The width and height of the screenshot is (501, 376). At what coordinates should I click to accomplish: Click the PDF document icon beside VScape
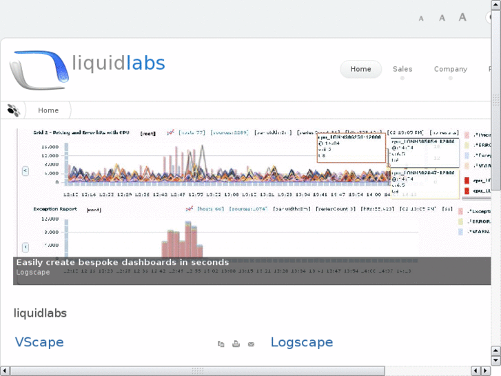point(221,344)
